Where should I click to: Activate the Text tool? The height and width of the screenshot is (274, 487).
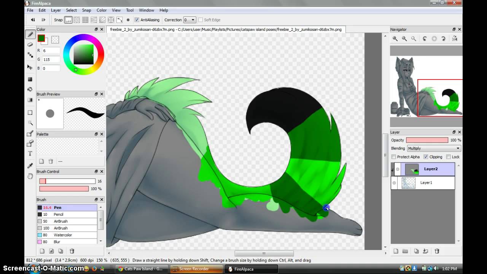[x=30, y=154]
